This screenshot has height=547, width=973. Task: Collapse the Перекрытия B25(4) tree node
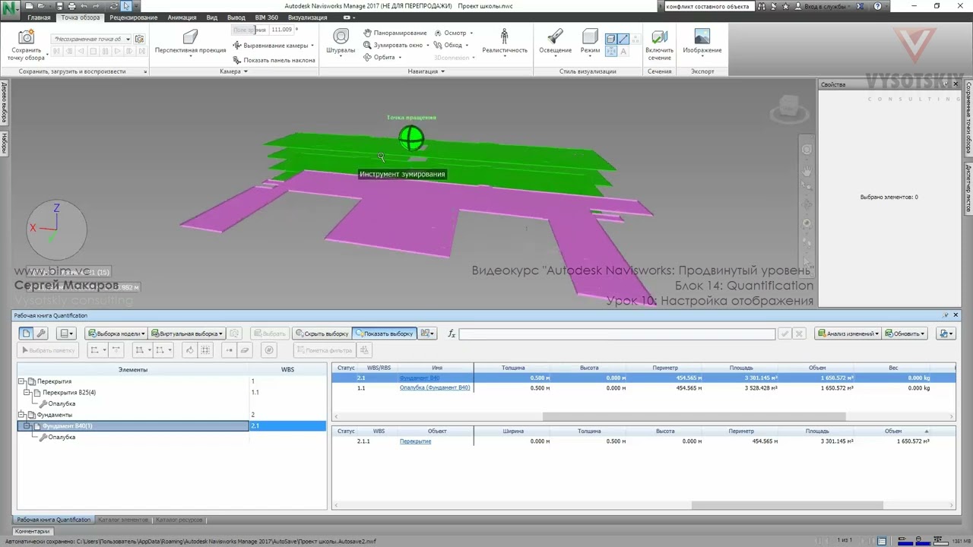click(x=27, y=393)
